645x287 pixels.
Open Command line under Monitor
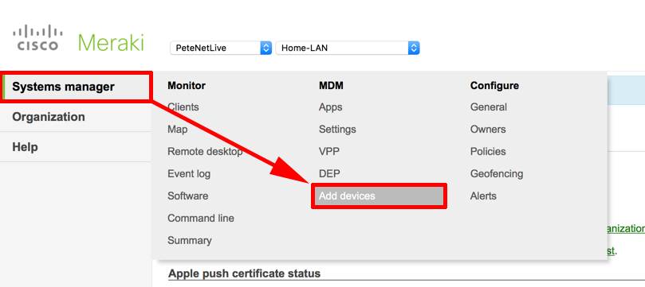[201, 218]
